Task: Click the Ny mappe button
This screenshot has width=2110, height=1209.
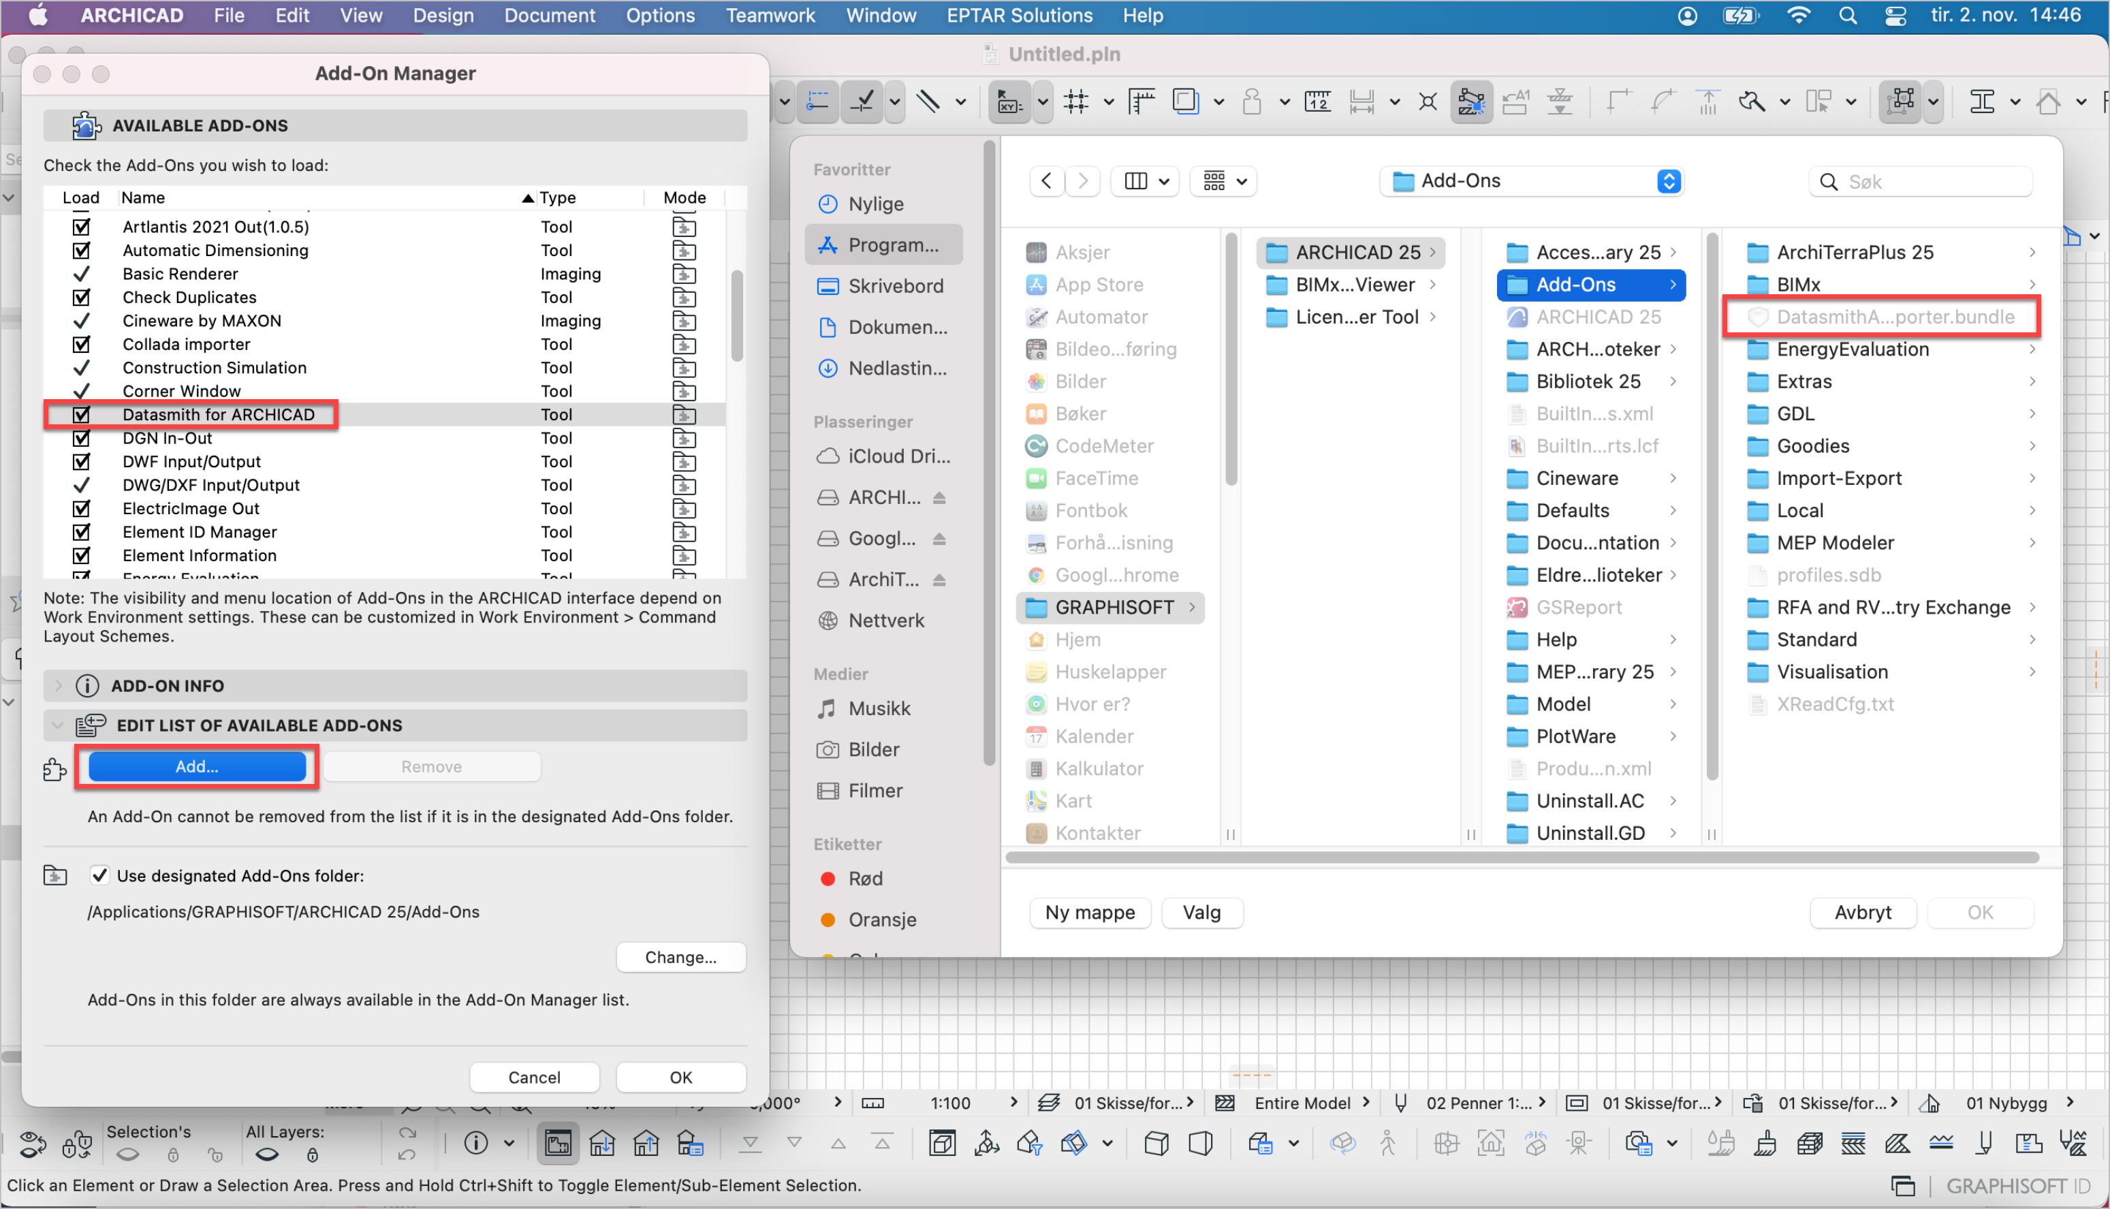Action: [1090, 912]
